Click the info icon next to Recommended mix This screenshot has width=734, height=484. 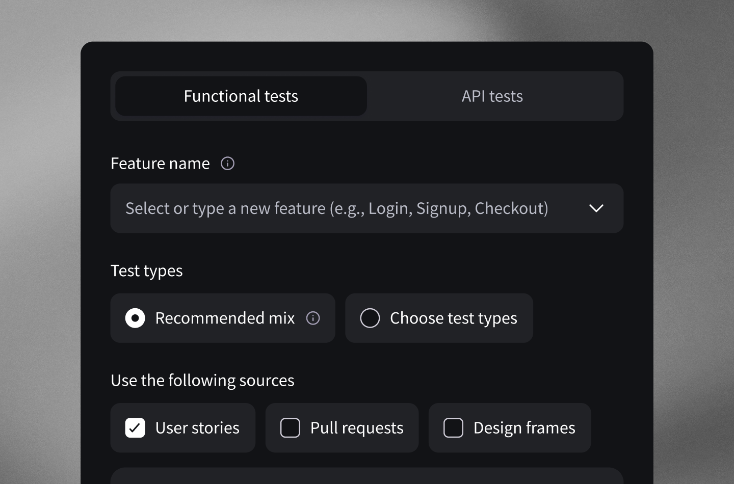click(x=313, y=318)
